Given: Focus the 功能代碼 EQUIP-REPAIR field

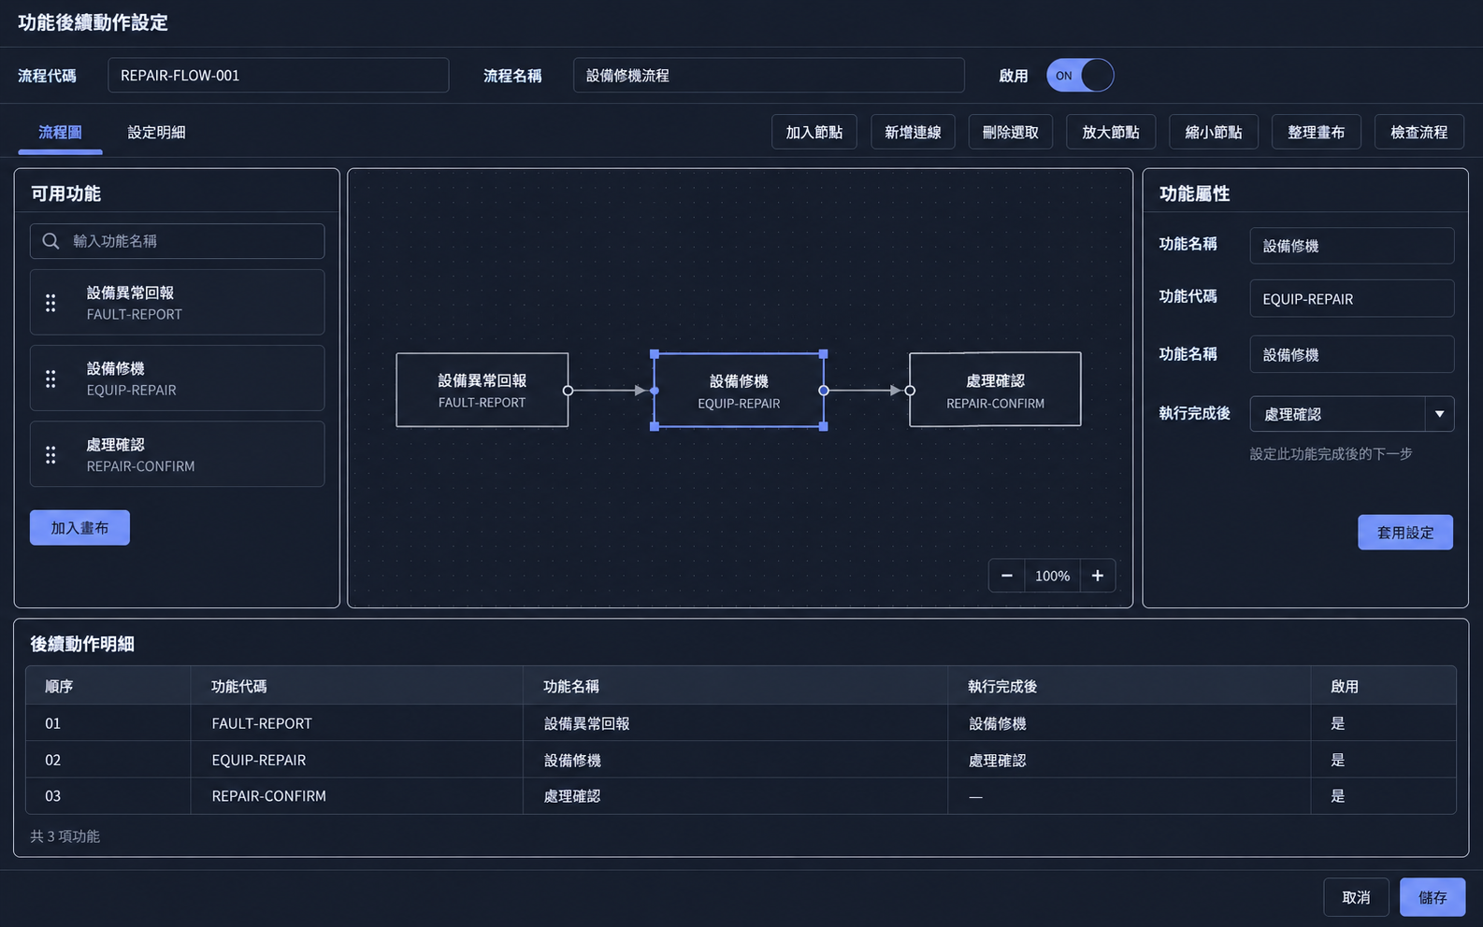Looking at the screenshot, I should click(x=1352, y=299).
